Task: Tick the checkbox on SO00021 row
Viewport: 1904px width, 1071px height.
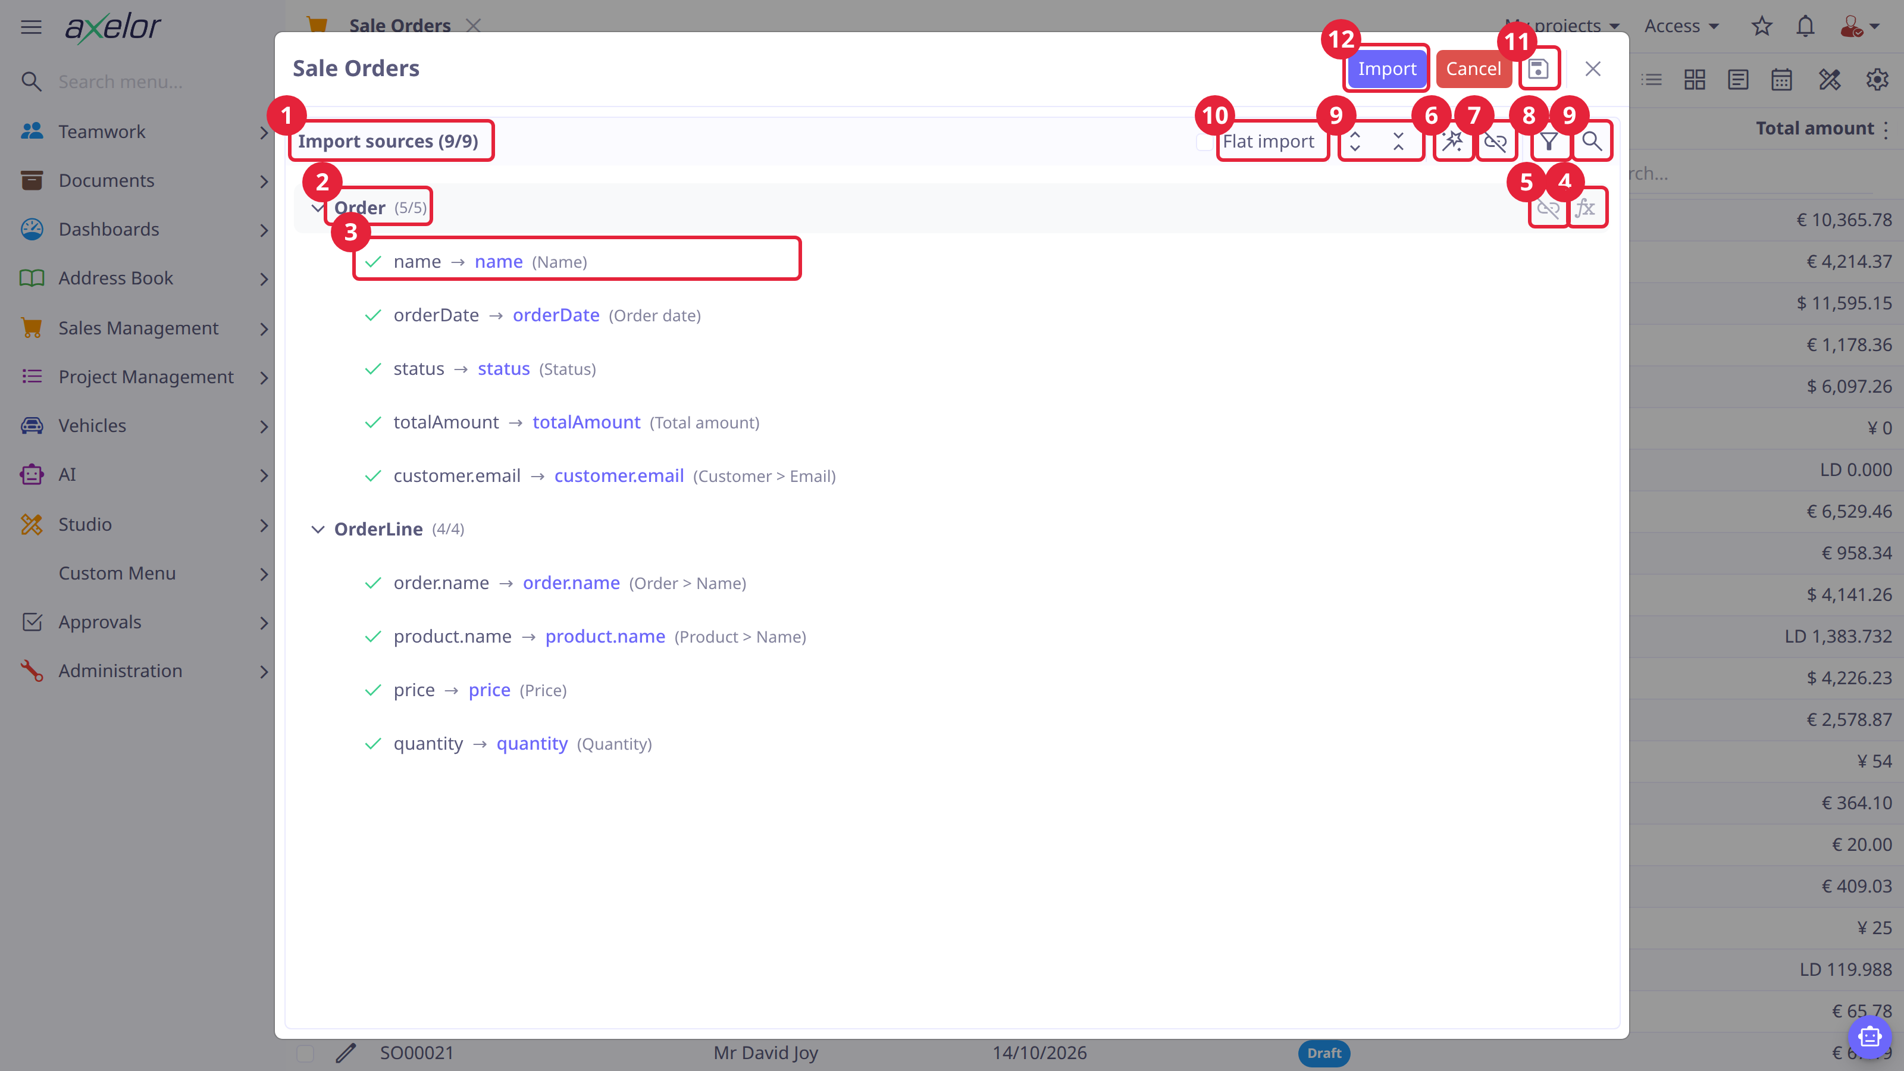Action: [305, 1053]
